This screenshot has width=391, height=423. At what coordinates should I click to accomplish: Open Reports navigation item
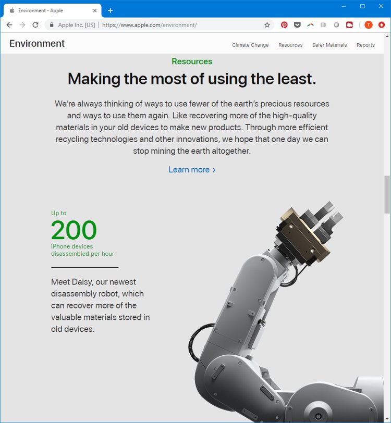pos(365,45)
